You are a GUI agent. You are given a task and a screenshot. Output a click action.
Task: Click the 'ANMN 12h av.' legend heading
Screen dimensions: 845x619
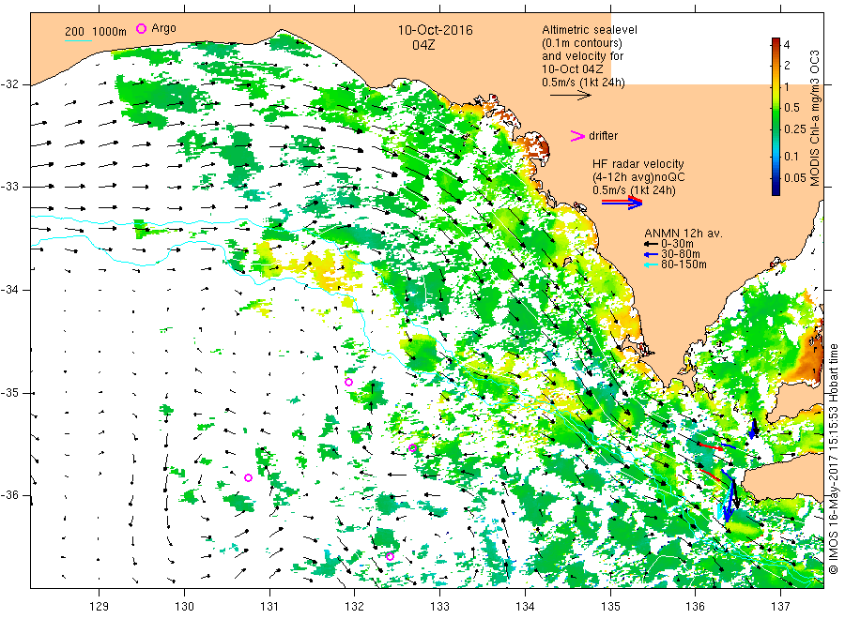684,234
